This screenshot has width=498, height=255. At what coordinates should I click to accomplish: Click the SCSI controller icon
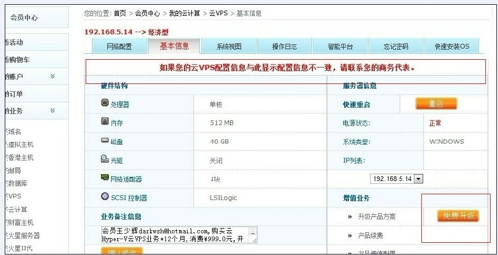pyautogui.click(x=105, y=197)
